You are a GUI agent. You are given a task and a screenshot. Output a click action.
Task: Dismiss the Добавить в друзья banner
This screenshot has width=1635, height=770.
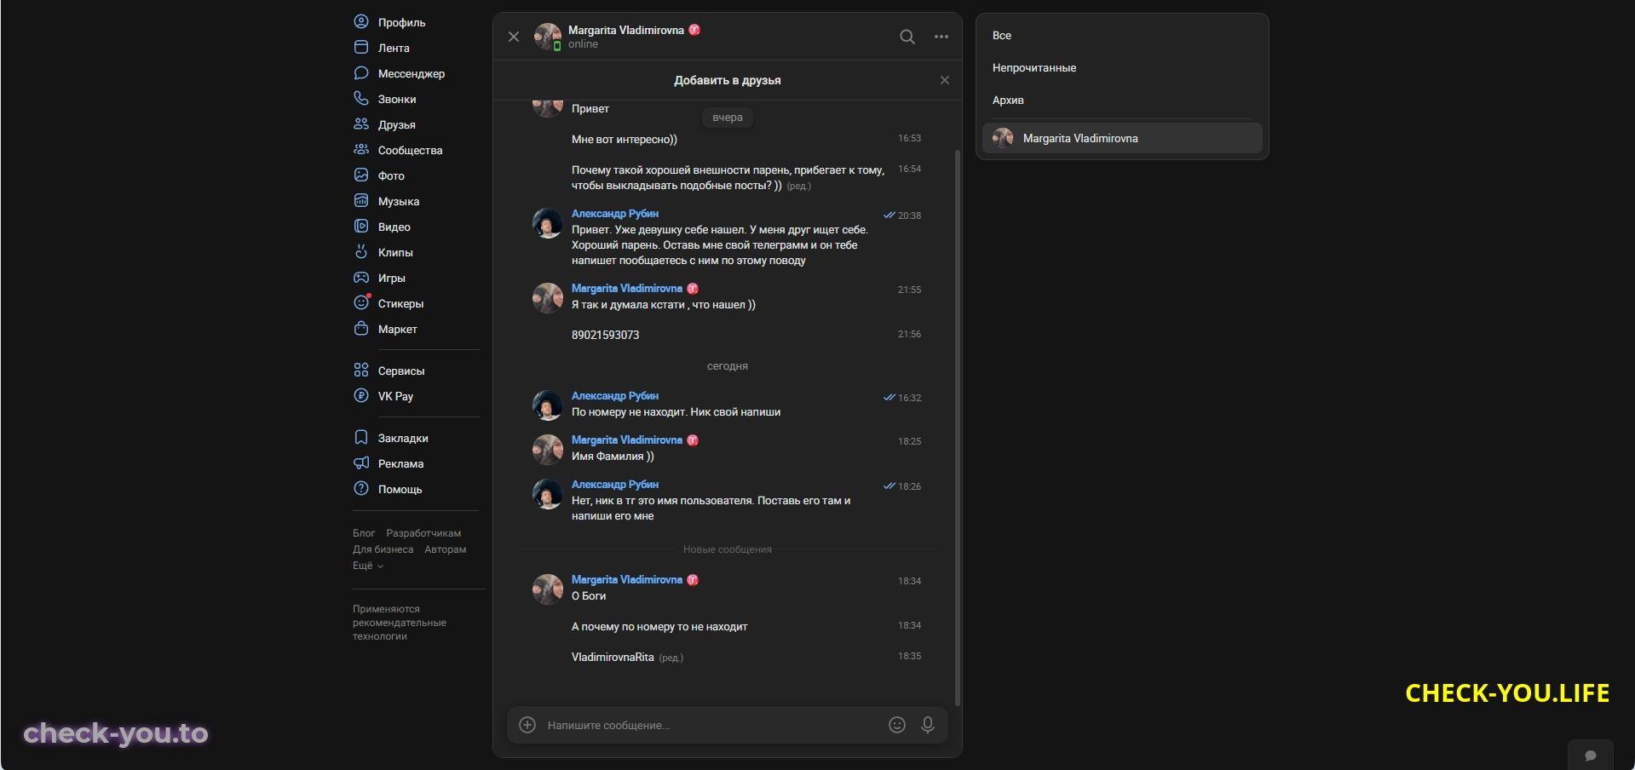tap(945, 80)
